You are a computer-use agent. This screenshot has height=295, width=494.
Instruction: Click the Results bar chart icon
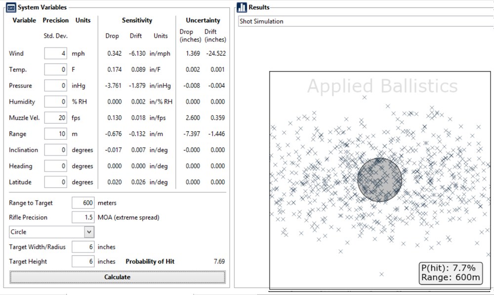click(x=242, y=7)
